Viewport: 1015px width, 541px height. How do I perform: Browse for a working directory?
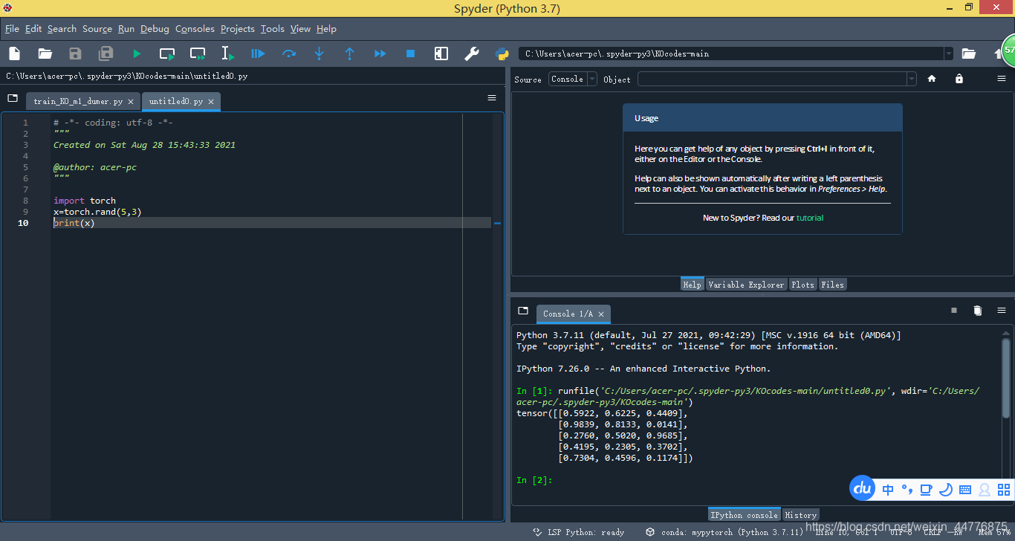[968, 54]
